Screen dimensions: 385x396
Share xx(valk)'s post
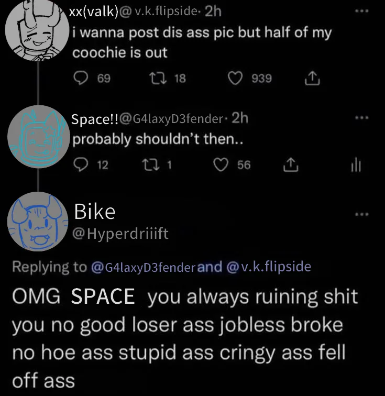312,79
